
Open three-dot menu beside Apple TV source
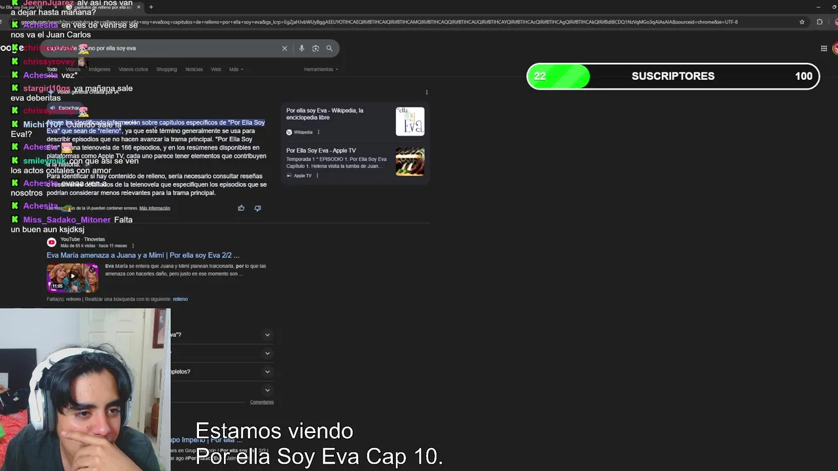[x=317, y=175]
